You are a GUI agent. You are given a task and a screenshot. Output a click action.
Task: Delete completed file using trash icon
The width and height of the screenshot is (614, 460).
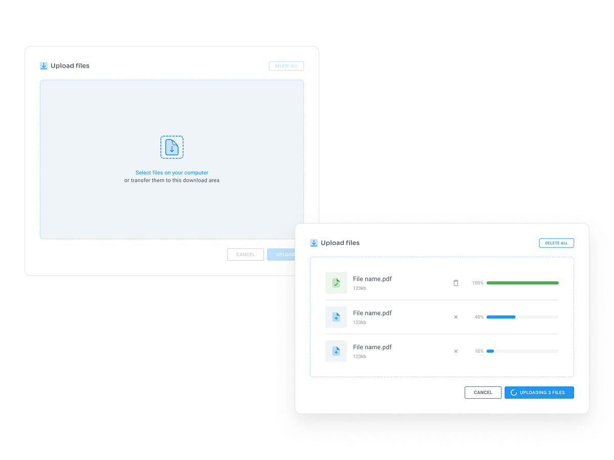456,283
